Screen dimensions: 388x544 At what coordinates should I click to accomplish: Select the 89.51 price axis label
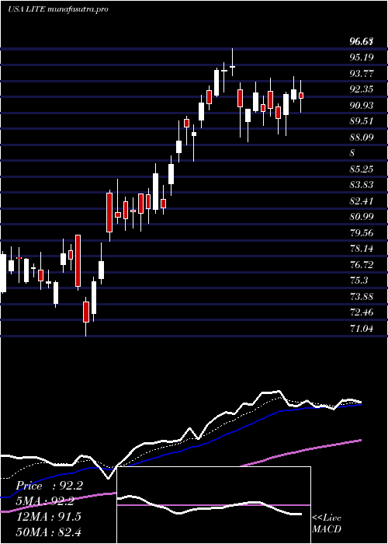tap(362, 121)
